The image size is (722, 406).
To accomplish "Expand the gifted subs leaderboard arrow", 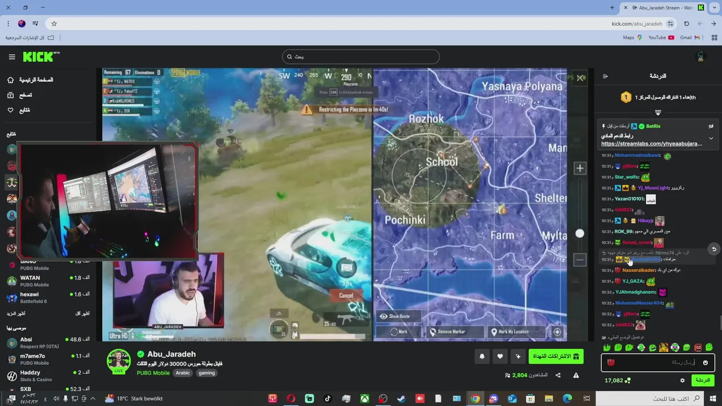I will coord(658,112).
